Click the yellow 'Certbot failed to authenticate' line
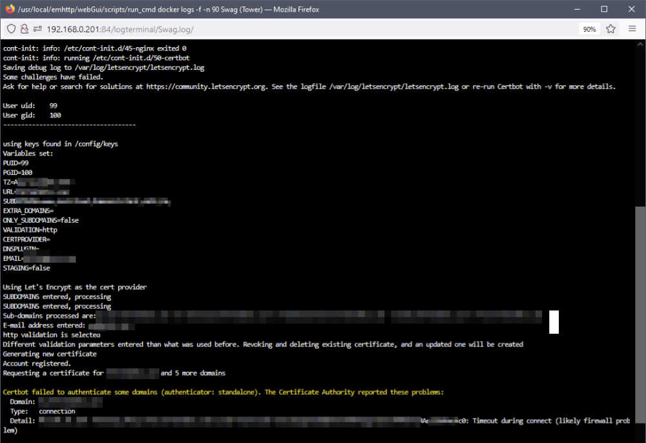 click(224, 392)
